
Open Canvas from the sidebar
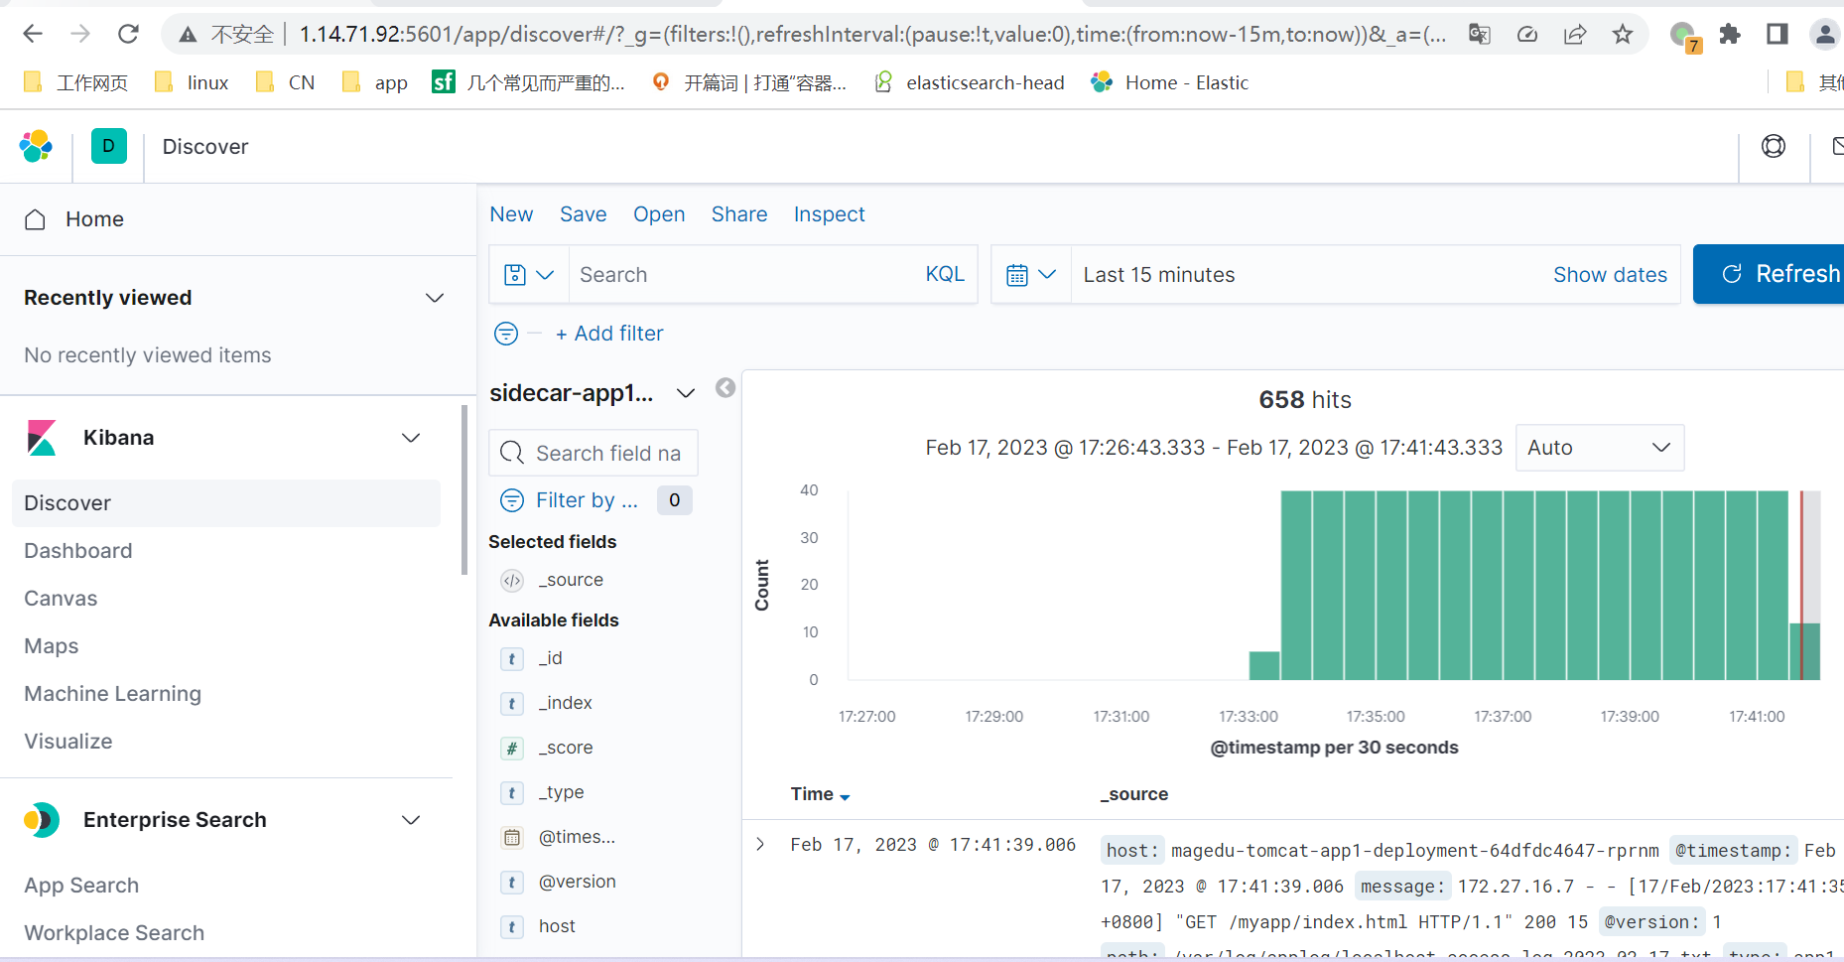61,599
